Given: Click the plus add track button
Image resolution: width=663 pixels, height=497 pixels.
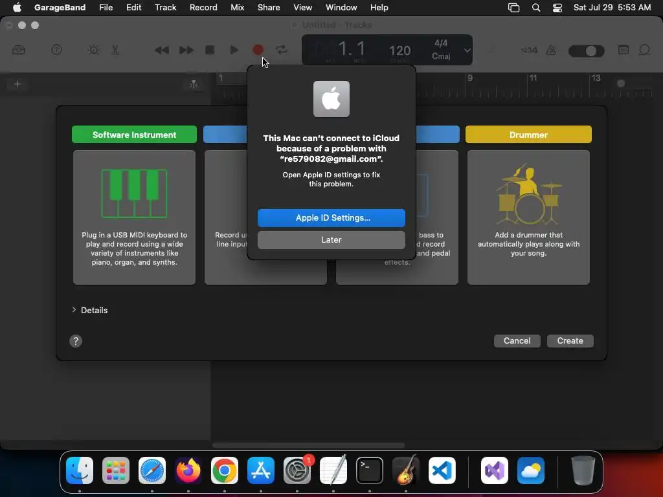Looking at the screenshot, I should click(x=17, y=84).
